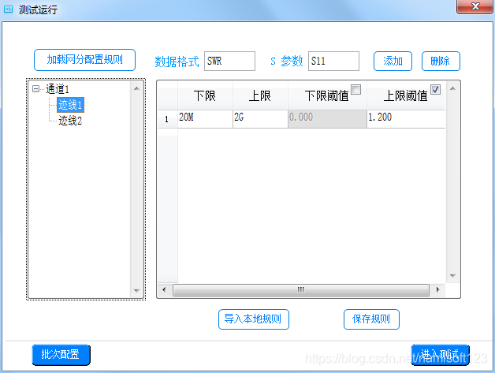Screen dimensions: 495x373
Task: Click the 导入本地规则 button
Action: [x=254, y=319]
